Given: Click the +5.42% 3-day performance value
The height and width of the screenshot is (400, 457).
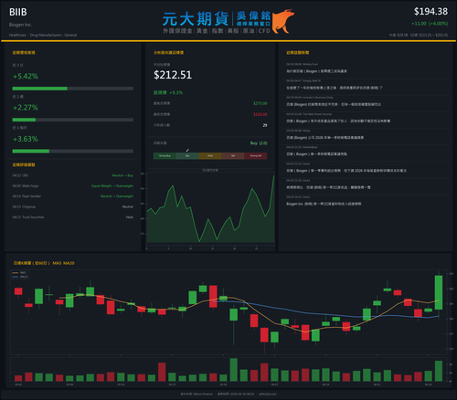Looking at the screenshot, I should tap(26, 76).
